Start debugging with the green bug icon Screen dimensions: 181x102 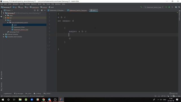169,7
